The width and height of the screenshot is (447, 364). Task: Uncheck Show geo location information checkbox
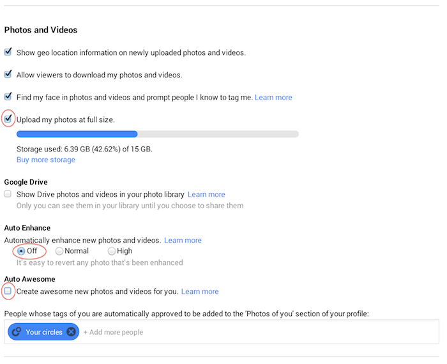pos(8,52)
